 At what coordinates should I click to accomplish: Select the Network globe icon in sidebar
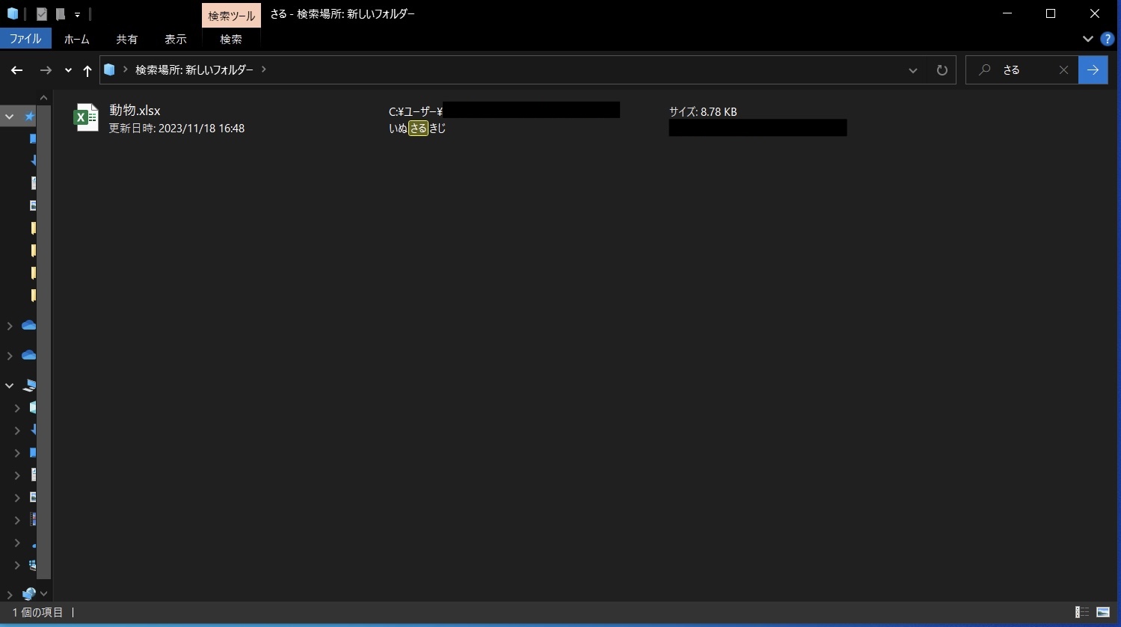click(x=29, y=594)
